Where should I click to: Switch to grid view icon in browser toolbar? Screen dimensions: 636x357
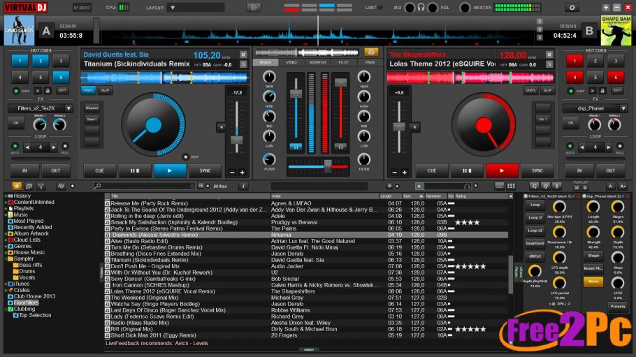[x=511, y=186]
